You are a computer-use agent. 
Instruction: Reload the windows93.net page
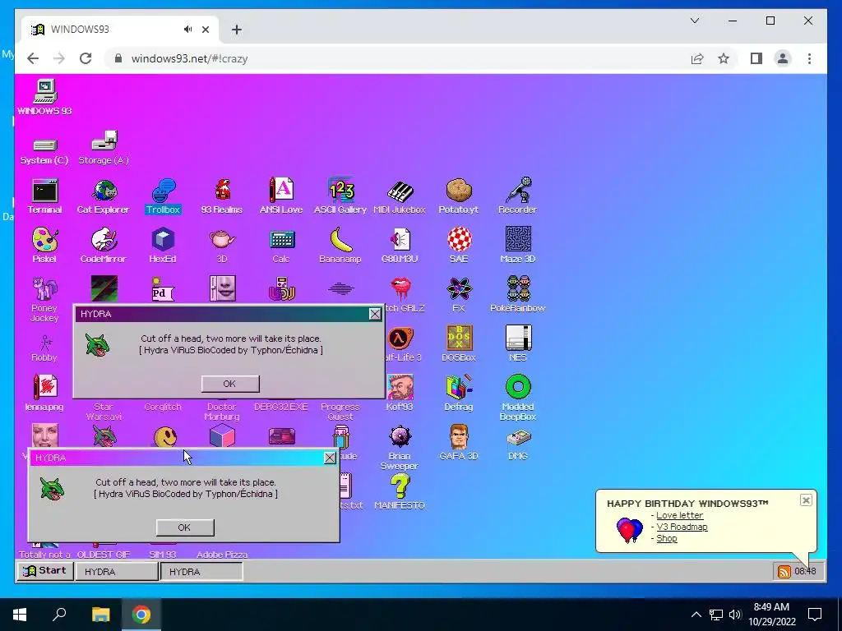pyautogui.click(x=86, y=58)
